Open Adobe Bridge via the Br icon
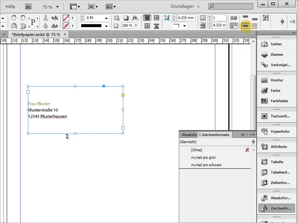 click(28, 6)
